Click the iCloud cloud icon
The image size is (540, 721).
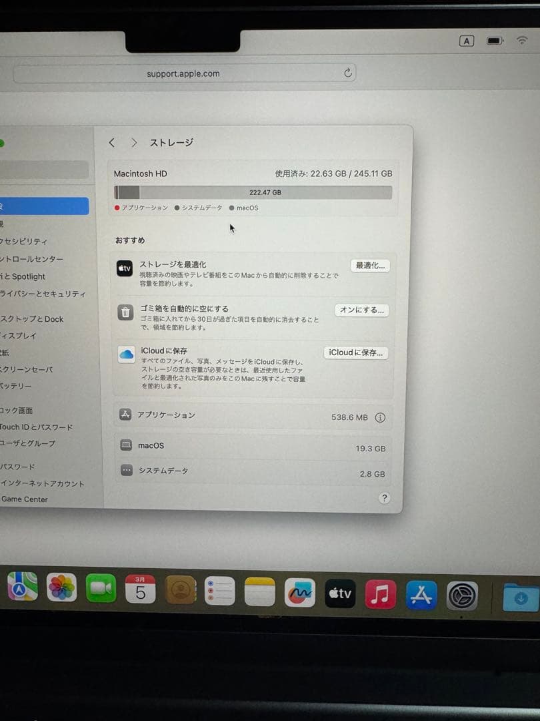(x=125, y=354)
